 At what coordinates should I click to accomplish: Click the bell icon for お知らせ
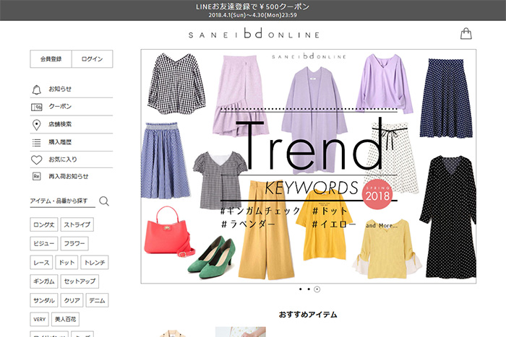pyautogui.click(x=36, y=89)
